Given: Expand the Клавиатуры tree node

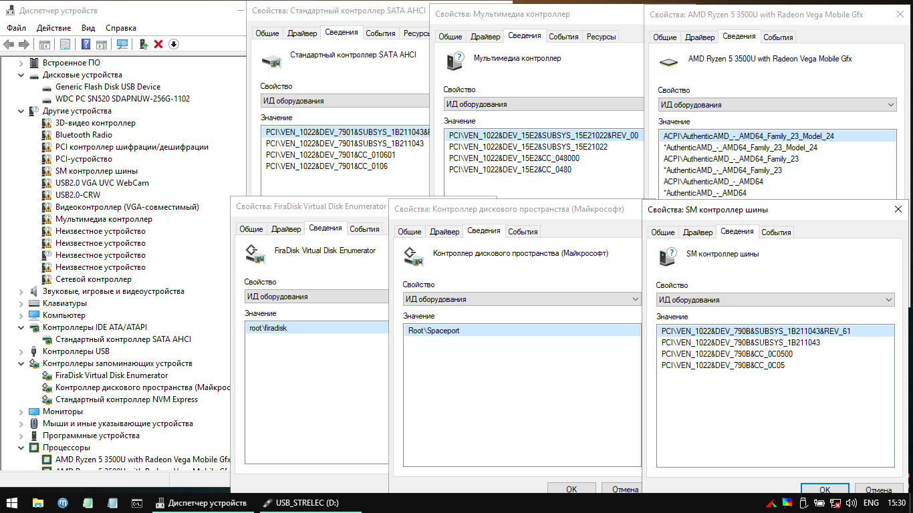Looking at the screenshot, I should [x=21, y=303].
